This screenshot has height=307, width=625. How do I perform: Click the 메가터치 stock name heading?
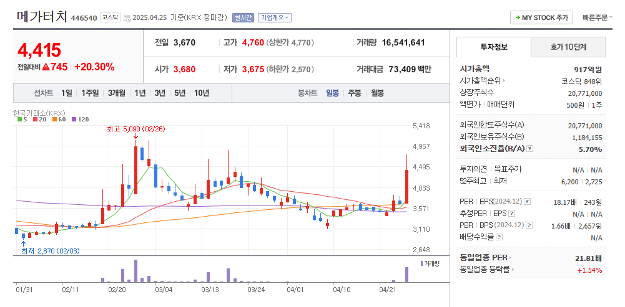[42, 16]
